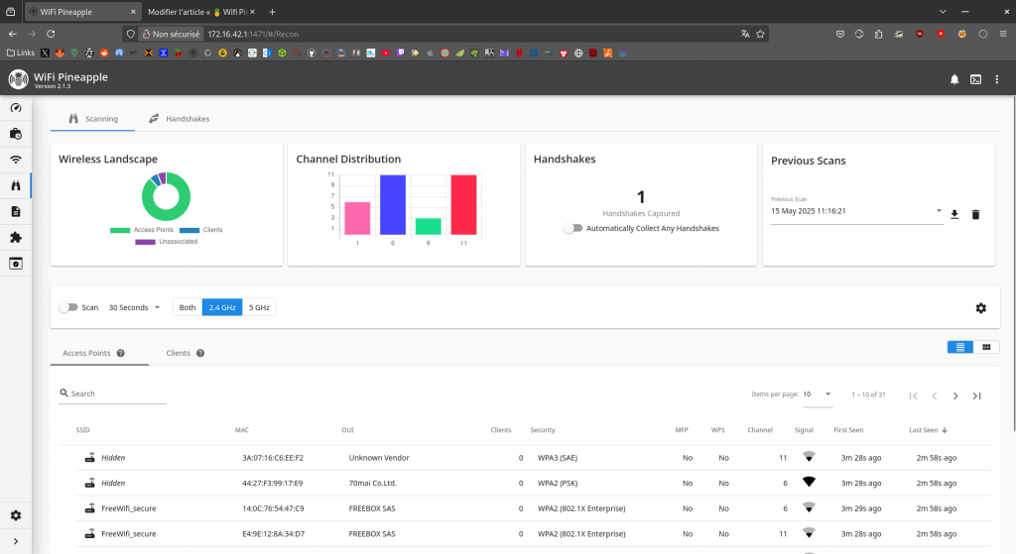
Task: Select the 70mai Co.Ltd. OUI cell
Action: point(373,484)
